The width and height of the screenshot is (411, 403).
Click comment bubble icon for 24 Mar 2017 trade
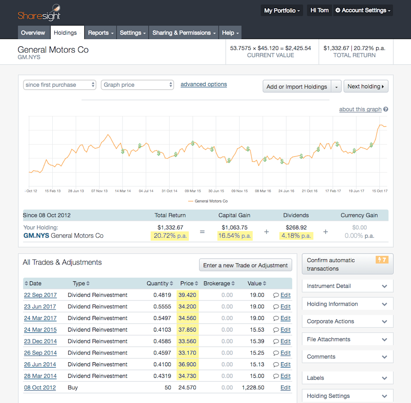[x=276, y=318]
